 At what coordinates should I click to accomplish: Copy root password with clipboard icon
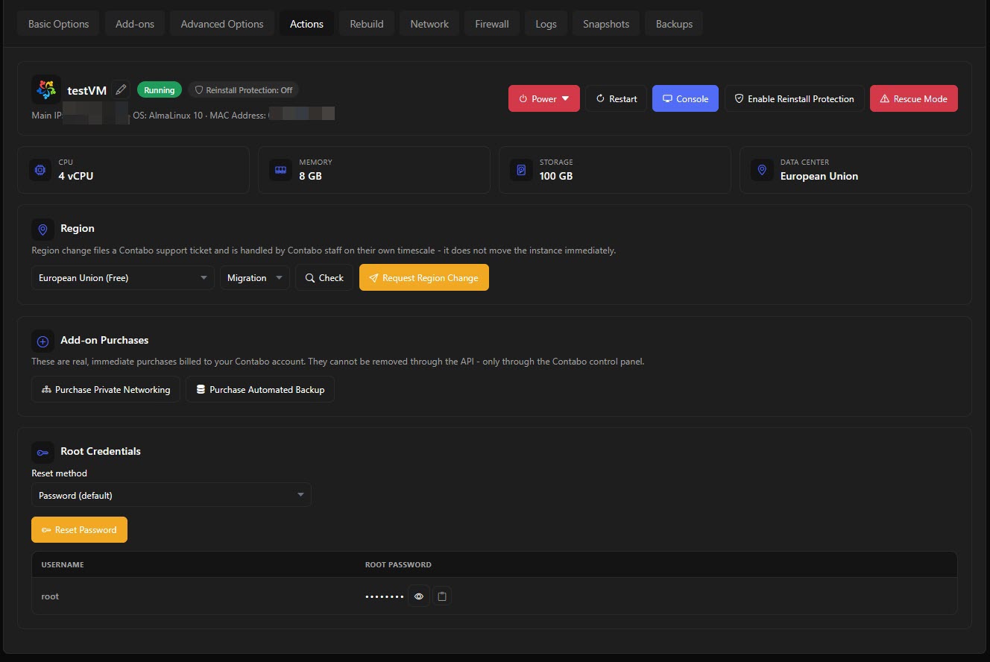tap(442, 596)
